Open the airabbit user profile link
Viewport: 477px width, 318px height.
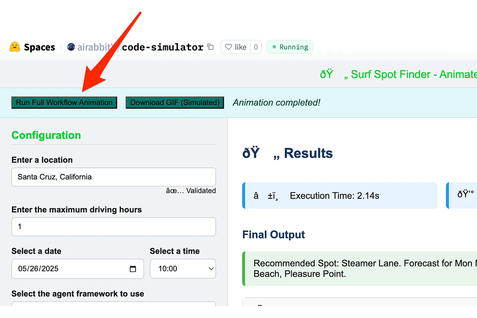pyautogui.click(x=94, y=47)
